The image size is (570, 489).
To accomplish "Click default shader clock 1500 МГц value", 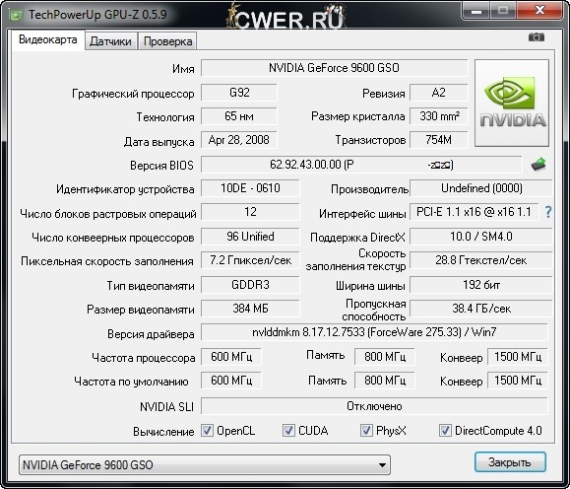I will (518, 381).
